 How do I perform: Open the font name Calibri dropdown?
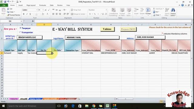click(37, 10)
